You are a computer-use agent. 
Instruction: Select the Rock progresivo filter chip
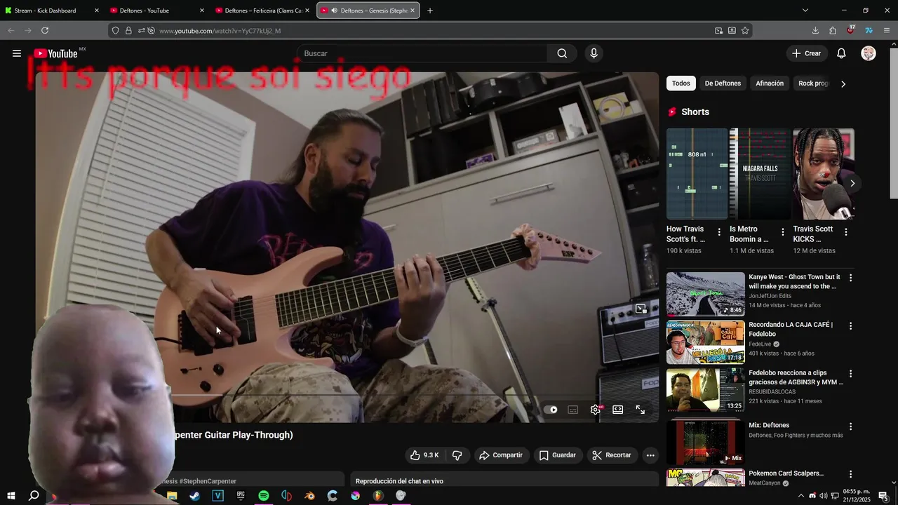tap(812, 83)
